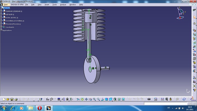Click the Measure Between icon
197x111 pixels.
(162, 99)
